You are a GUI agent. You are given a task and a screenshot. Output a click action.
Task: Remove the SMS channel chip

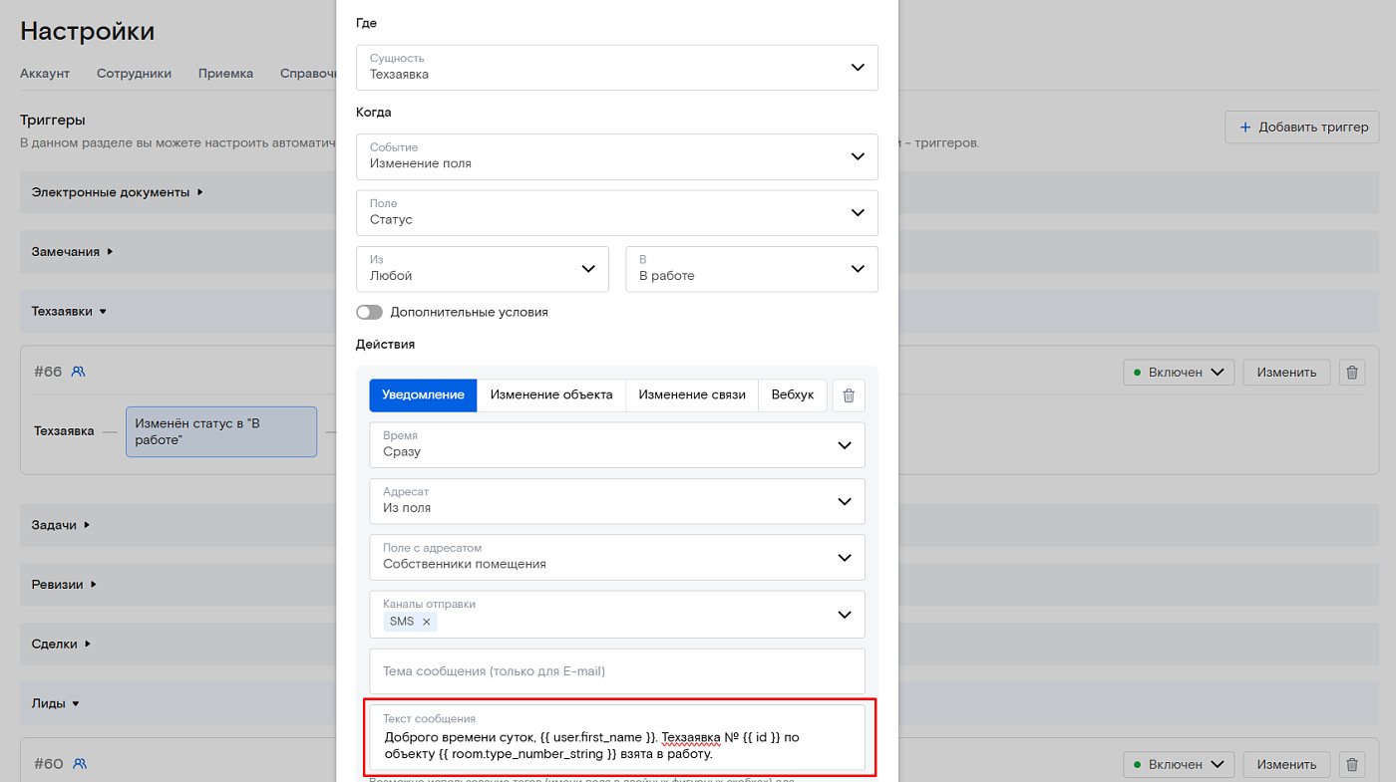pos(427,622)
